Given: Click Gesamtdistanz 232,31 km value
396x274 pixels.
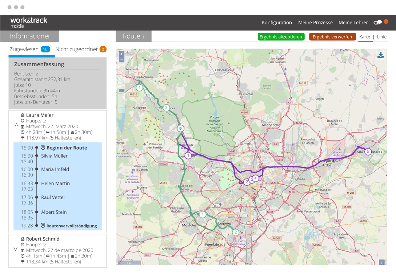Looking at the screenshot, I should coord(42,79).
